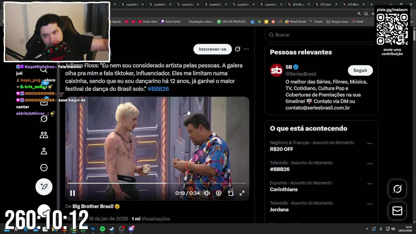Open more options for Jordana trend
Screen dimensions: 416x234
[x=370, y=204]
